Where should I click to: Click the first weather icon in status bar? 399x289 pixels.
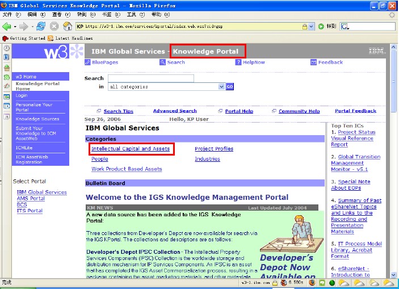[344, 283]
